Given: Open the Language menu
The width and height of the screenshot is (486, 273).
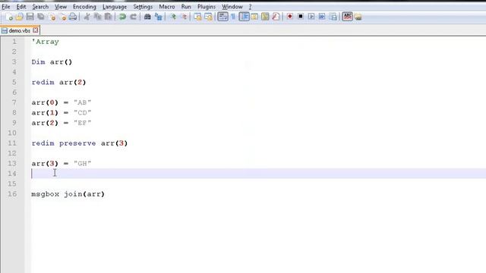Looking at the screenshot, I should (x=115, y=7).
